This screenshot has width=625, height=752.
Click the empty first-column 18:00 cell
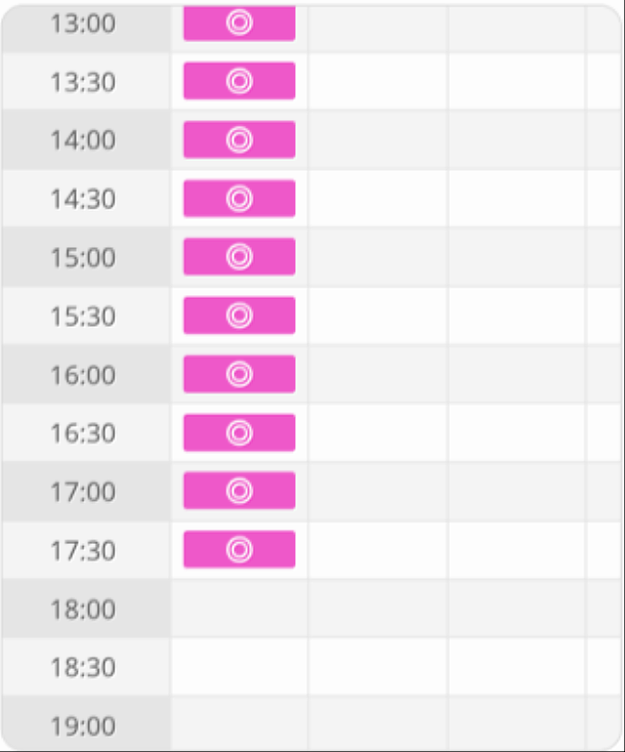click(x=240, y=608)
